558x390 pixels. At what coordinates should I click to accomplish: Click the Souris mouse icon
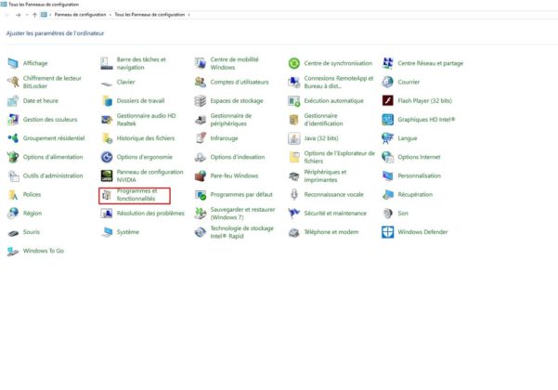(13, 232)
